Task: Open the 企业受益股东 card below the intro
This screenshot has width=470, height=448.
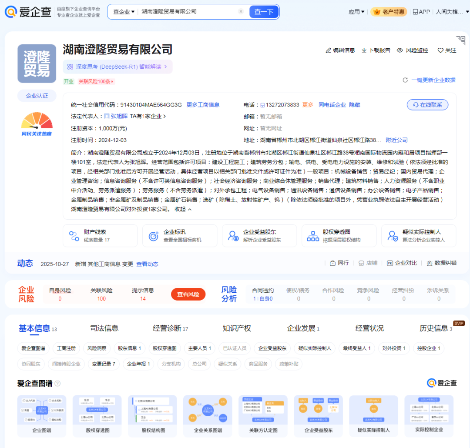Action: pos(259,236)
